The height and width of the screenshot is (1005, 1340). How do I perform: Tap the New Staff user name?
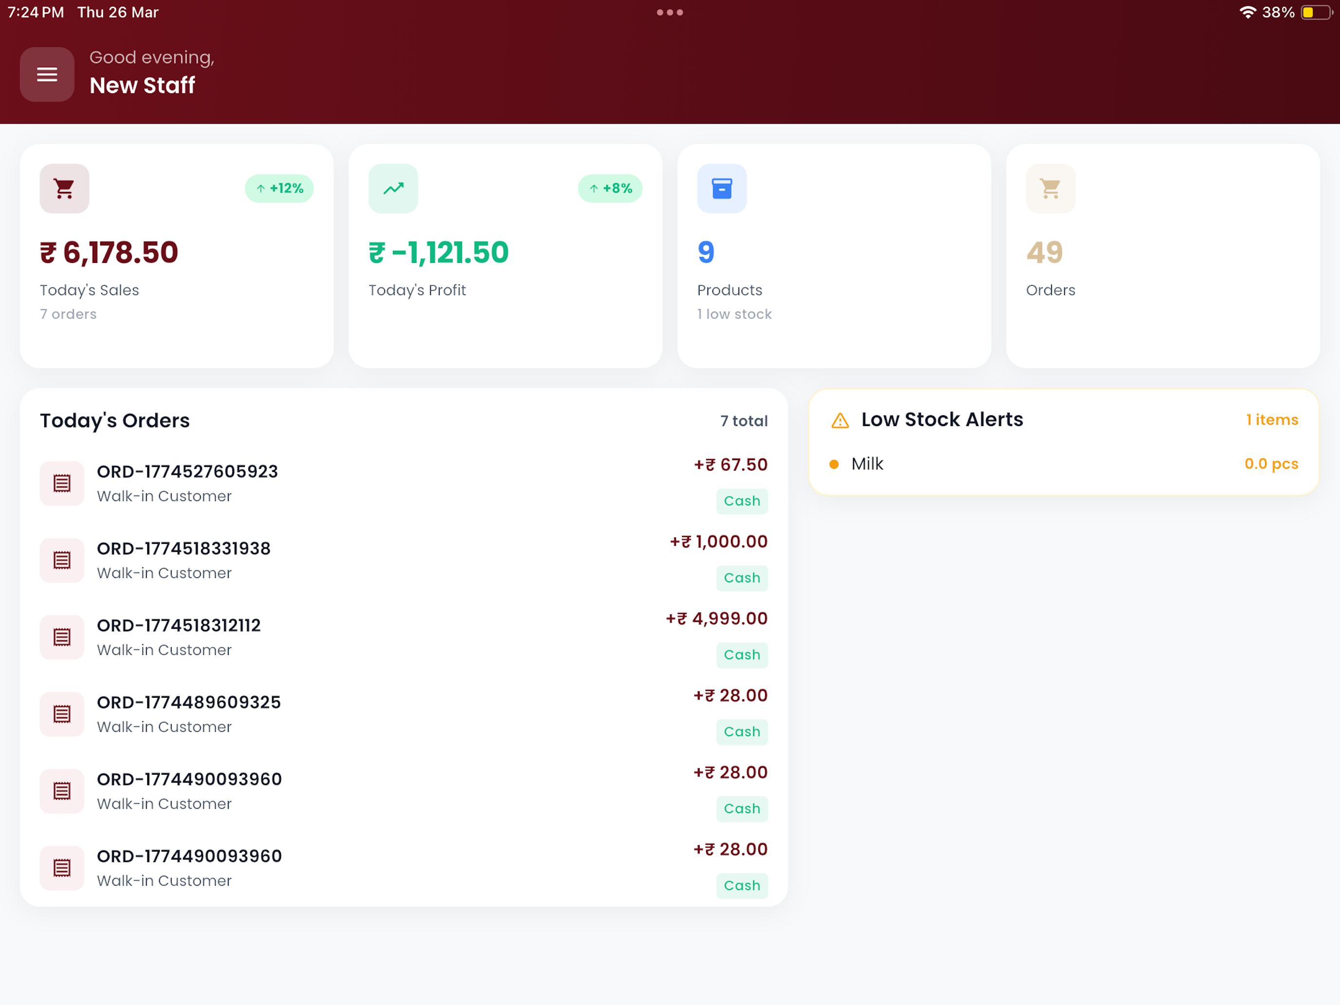(x=142, y=85)
